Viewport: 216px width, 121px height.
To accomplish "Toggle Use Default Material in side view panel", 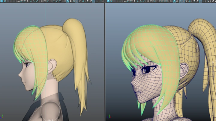I will tap(70, 1).
